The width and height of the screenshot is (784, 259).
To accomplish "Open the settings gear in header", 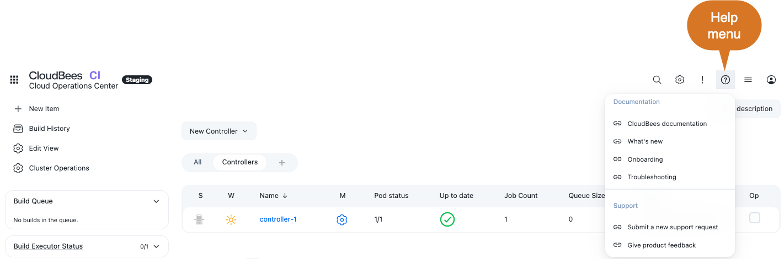I will pos(680,80).
